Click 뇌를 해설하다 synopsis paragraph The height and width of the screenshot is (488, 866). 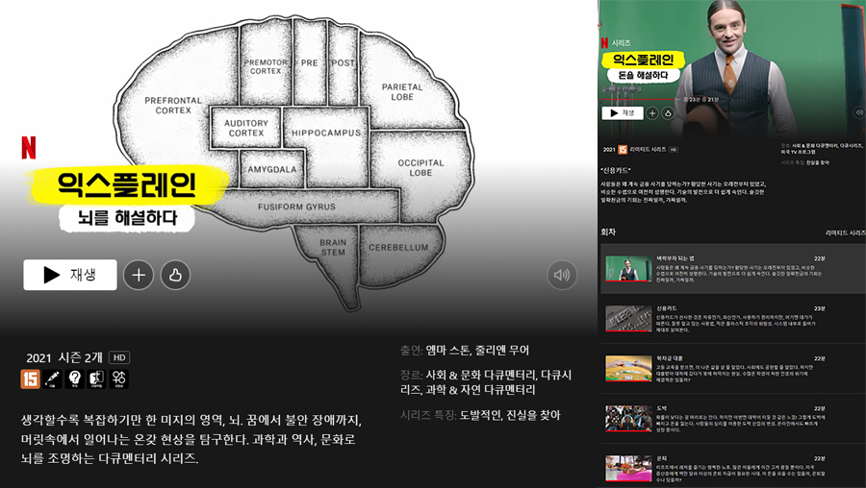pyautogui.click(x=191, y=439)
